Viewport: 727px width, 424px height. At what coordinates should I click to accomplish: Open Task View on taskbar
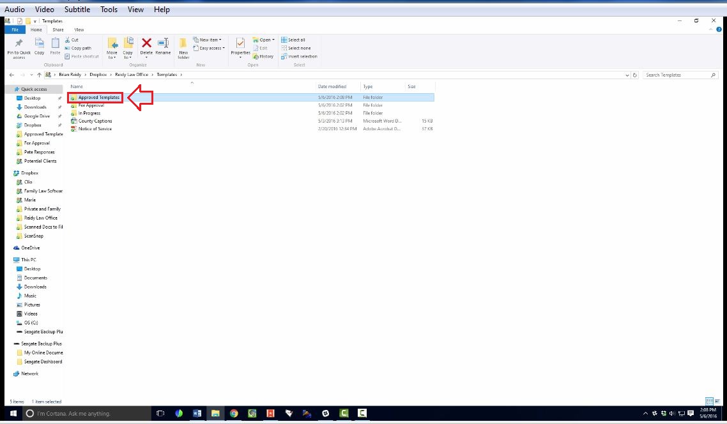pos(160,413)
